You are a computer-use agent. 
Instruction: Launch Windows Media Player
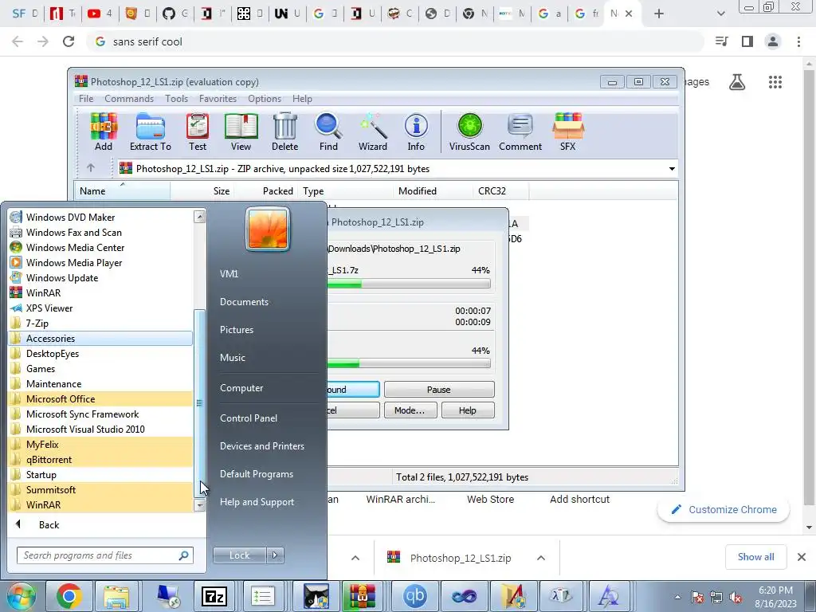tap(101, 263)
